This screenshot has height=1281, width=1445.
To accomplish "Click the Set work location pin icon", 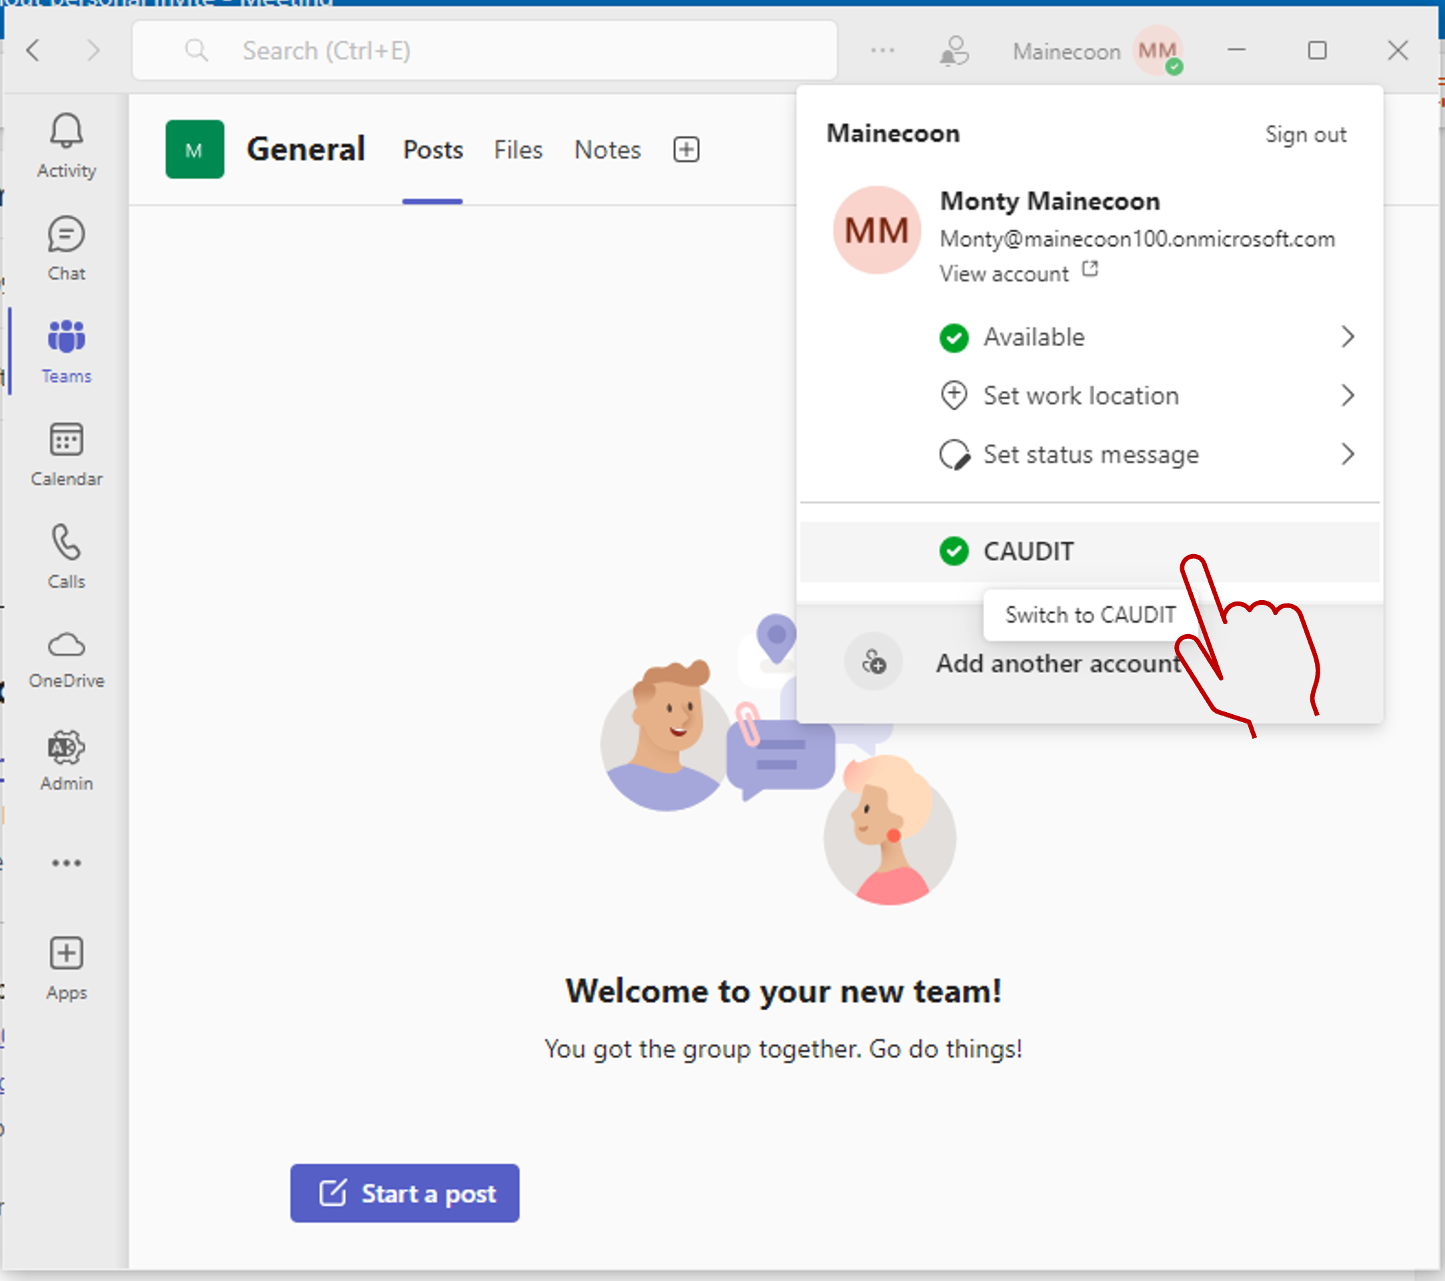I will tap(954, 395).
